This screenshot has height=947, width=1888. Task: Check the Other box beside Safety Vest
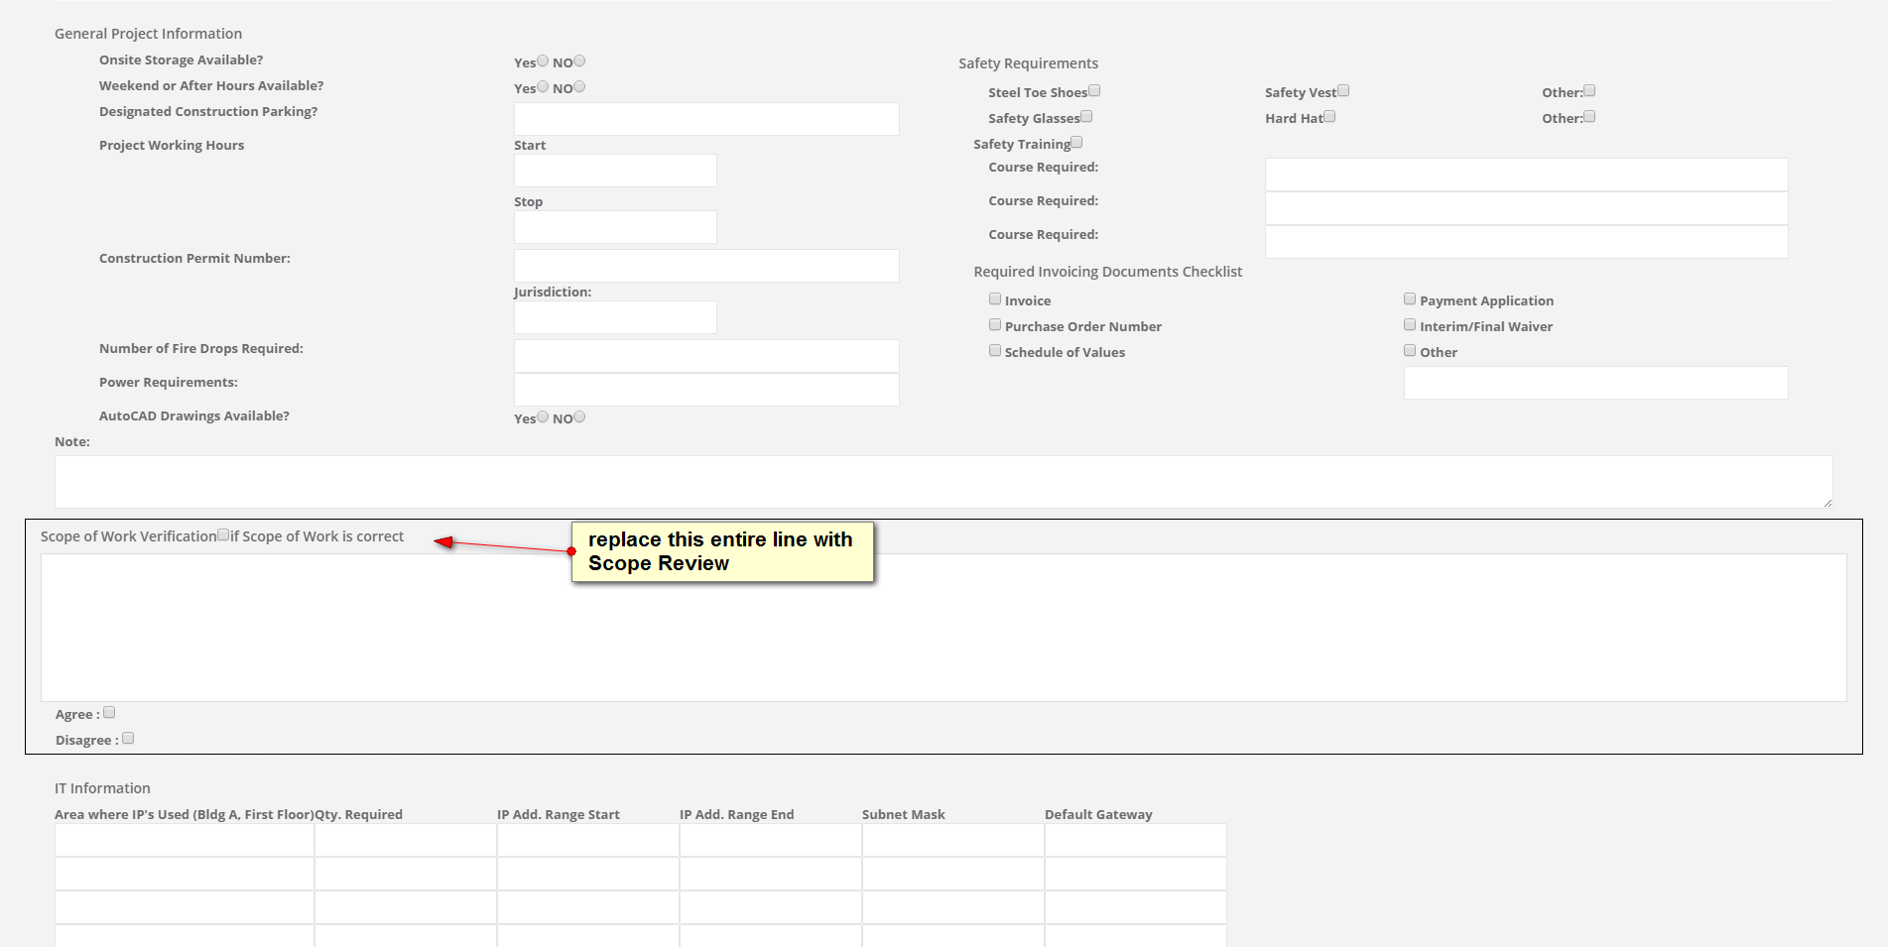[x=1589, y=90]
